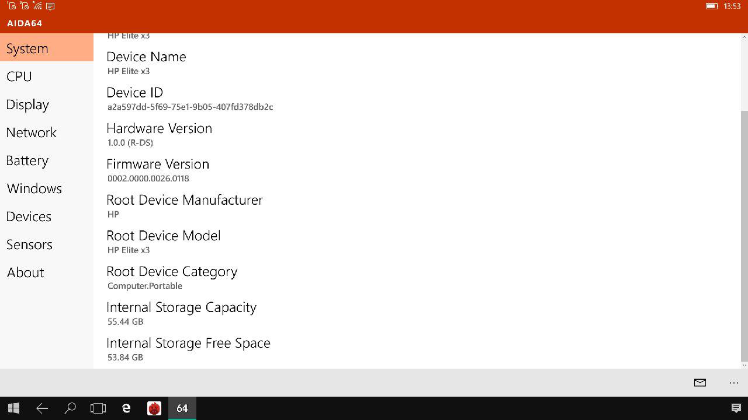Select the Computer.Portable category value

[145, 286]
